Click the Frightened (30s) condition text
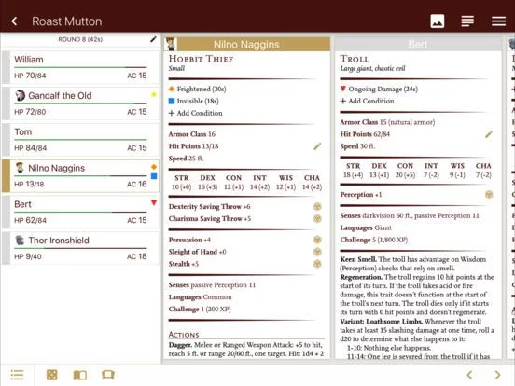Image resolution: width=515 pixels, height=386 pixels. (x=202, y=89)
